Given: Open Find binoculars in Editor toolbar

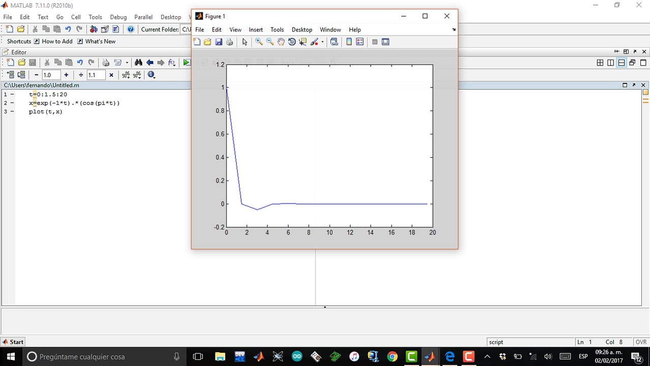Looking at the screenshot, I should click(138, 63).
